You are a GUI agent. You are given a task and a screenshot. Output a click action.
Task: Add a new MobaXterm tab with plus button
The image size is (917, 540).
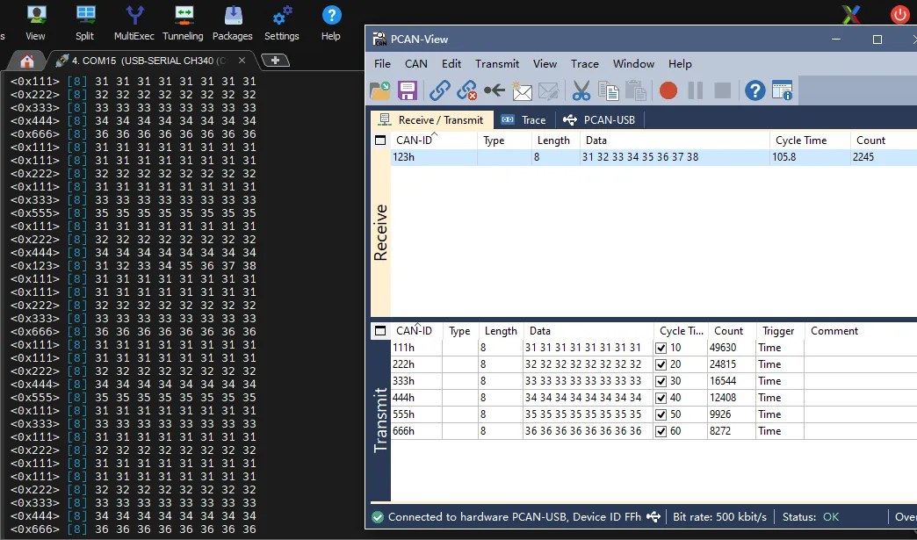pyautogui.click(x=276, y=61)
